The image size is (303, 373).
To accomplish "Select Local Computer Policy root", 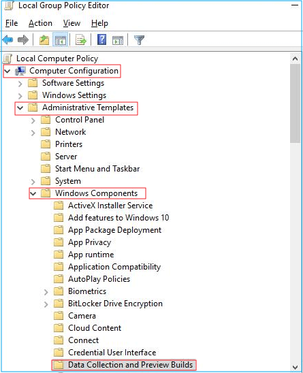I will tap(57, 59).
